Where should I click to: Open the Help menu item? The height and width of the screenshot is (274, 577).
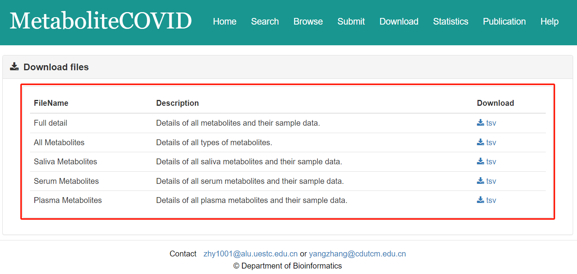549,21
